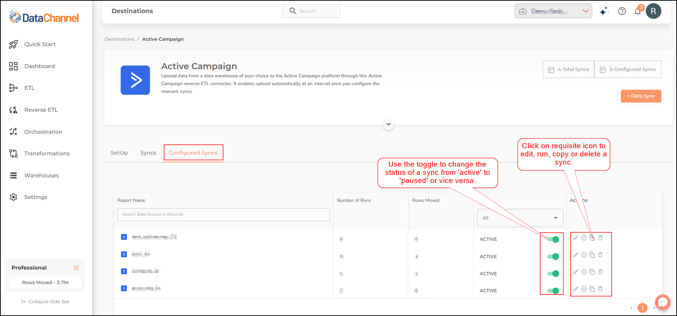Screen dimensions: 677x316
Task: Open the ETL section
Action: [x=29, y=88]
